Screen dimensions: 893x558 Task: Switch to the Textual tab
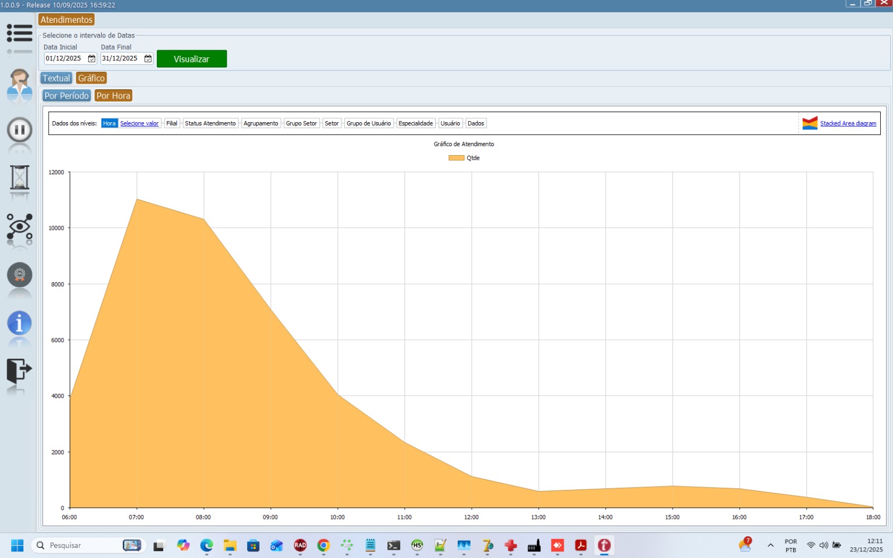click(56, 79)
